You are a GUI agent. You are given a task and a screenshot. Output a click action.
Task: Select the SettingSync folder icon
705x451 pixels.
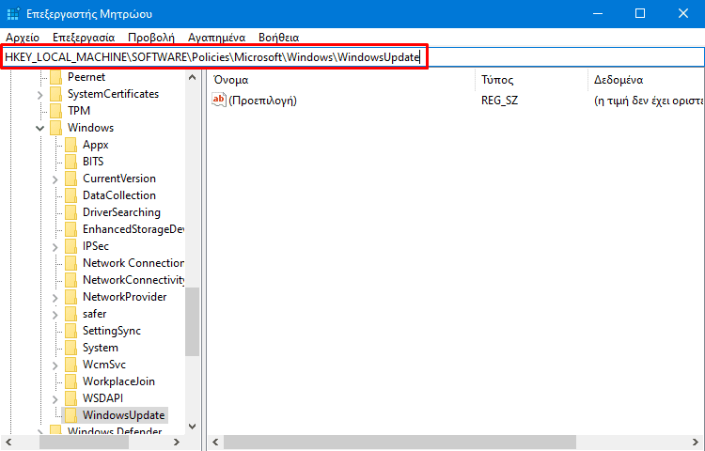click(x=70, y=331)
